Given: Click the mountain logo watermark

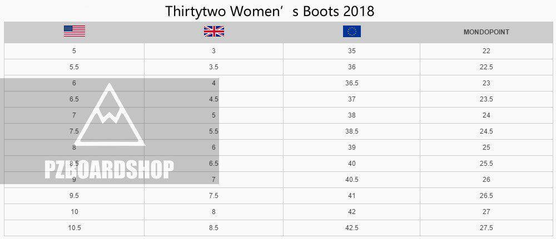Looking at the screenshot, I should [x=110, y=116].
